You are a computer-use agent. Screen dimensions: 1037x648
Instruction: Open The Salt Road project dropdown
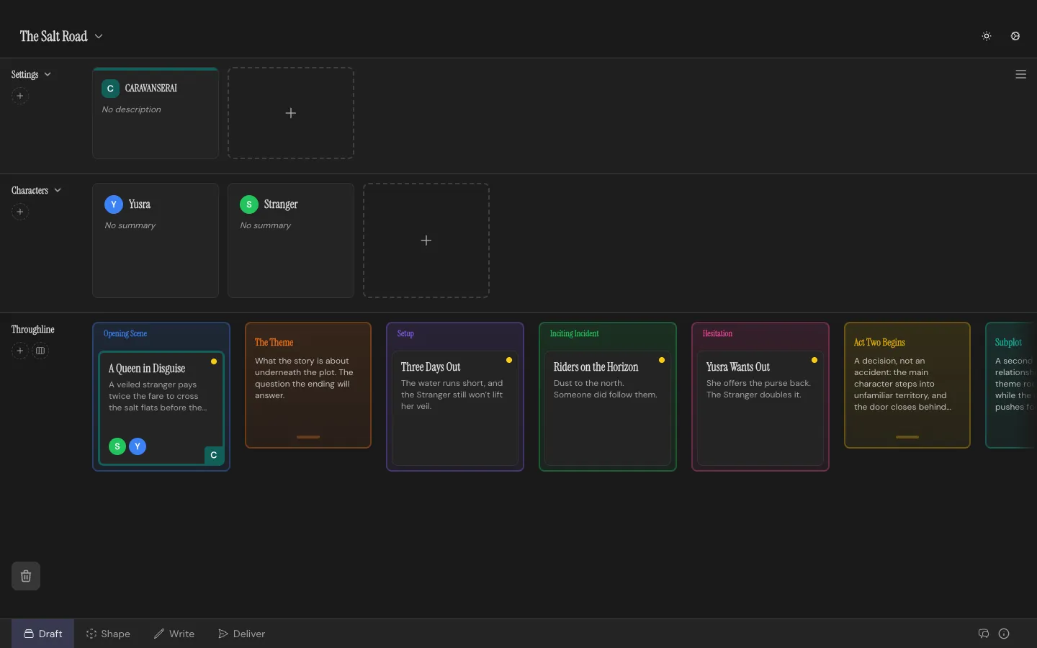(x=61, y=36)
